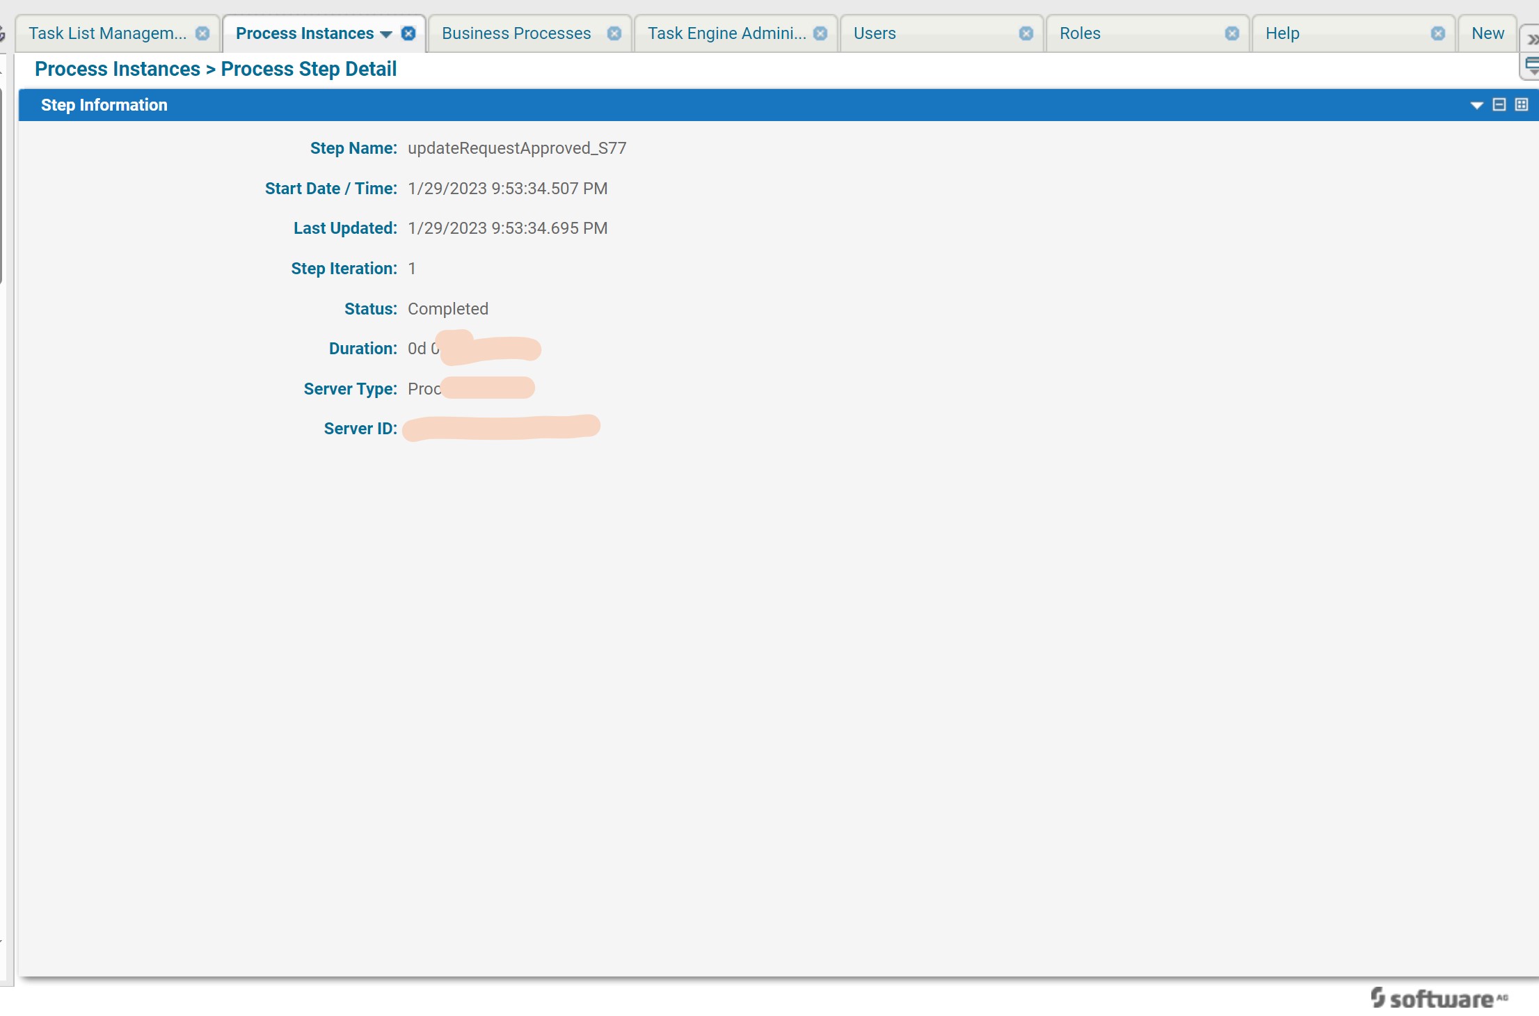The image size is (1539, 1016).
Task: Click the Server ID label
Action: click(360, 429)
